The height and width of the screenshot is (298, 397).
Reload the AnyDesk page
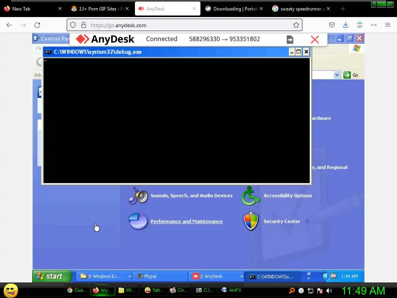pyautogui.click(x=37, y=25)
